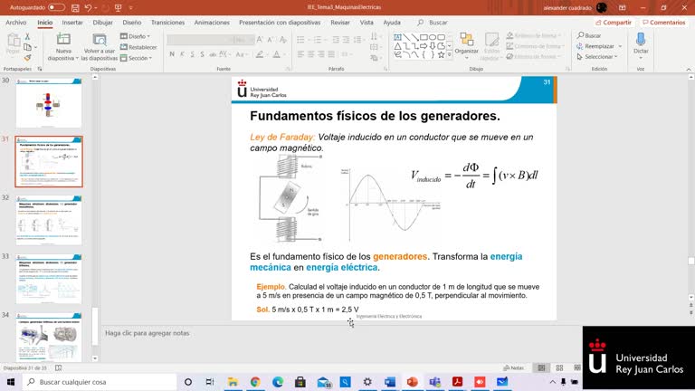The height and width of the screenshot is (391, 695).
Task: Expand the Nueva diapositiva dropdown arrow
Action: pos(77,58)
